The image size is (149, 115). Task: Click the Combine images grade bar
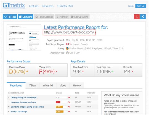(x=62, y=107)
